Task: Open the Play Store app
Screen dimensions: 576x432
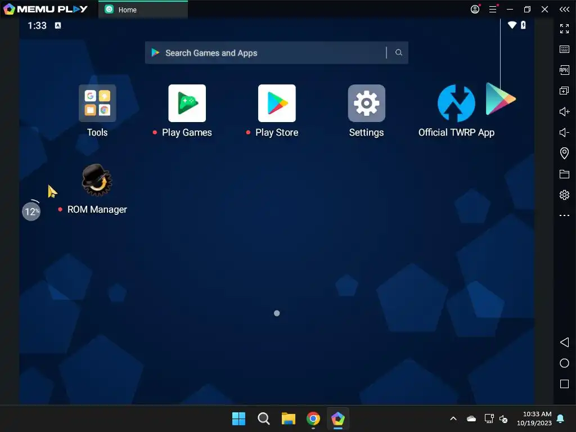Action: (277, 103)
